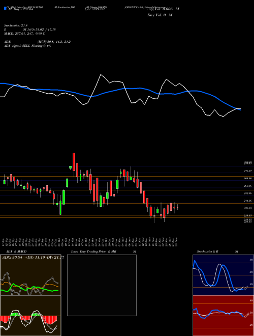Click the MACD histogram mini chart
The height and width of the screenshot is (336, 254).
pos(30,316)
